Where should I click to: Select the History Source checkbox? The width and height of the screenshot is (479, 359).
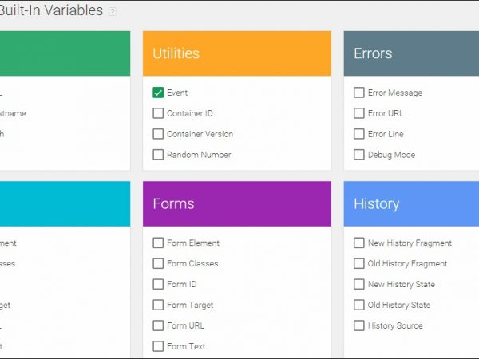359,325
